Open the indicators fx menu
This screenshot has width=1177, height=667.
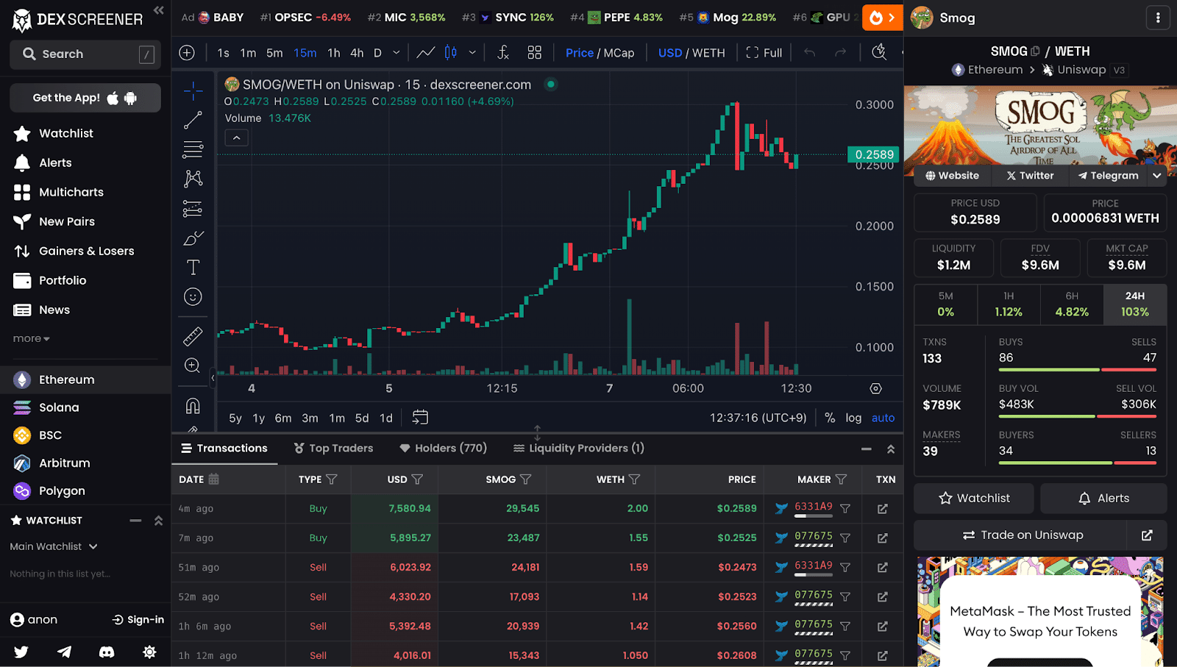pos(503,53)
